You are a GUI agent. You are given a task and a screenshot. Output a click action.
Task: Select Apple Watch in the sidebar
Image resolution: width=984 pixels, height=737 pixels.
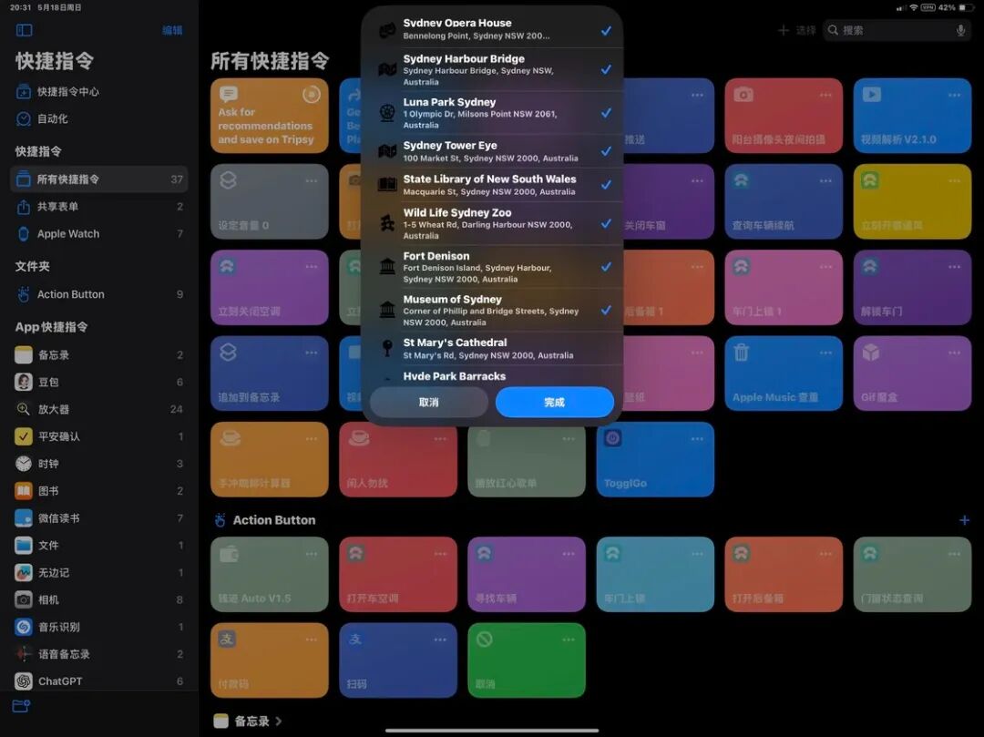coord(99,234)
